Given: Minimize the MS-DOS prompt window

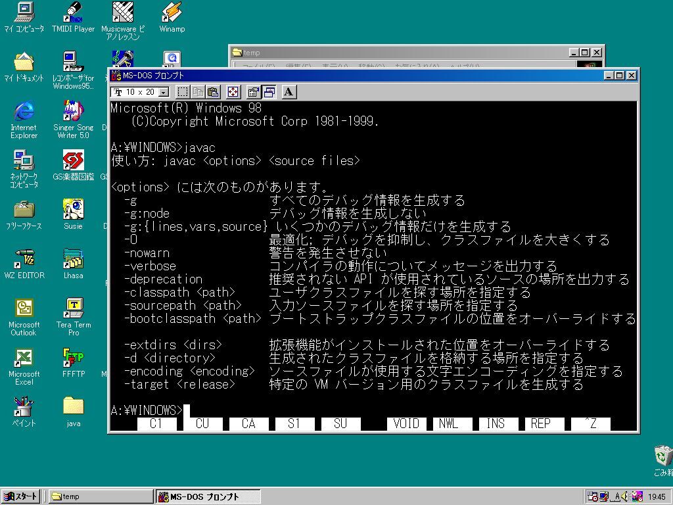Looking at the screenshot, I should point(609,76).
